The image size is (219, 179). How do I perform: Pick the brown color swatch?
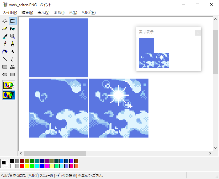[x=76, y=161]
